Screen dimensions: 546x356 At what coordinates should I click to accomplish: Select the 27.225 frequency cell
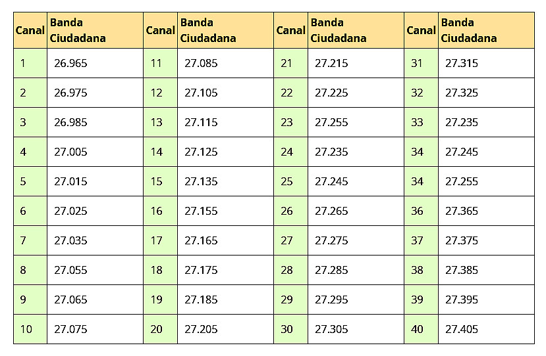coord(331,93)
